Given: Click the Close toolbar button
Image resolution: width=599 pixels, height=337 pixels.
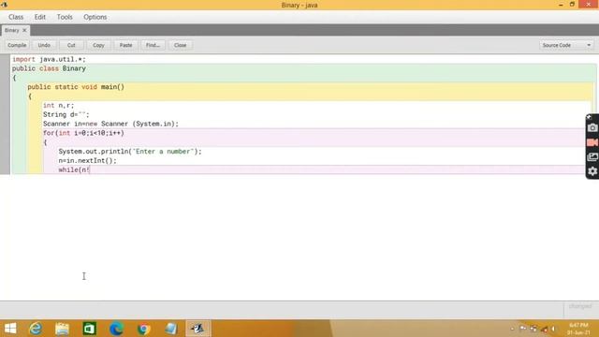Looking at the screenshot, I should tap(180, 45).
